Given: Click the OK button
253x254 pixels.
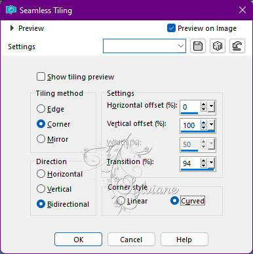Looking at the screenshot, I should click(78, 240).
